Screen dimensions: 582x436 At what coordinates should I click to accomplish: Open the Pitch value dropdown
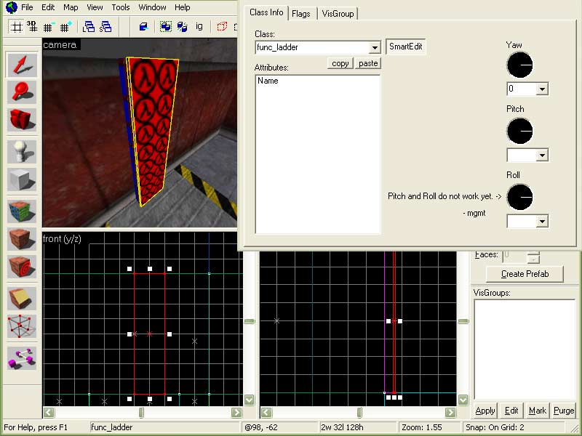[542, 155]
